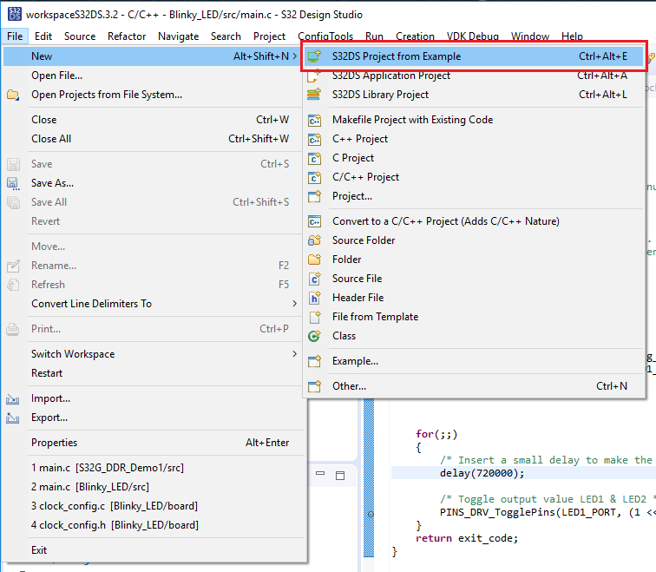Open the ConfigTools menu

[325, 36]
